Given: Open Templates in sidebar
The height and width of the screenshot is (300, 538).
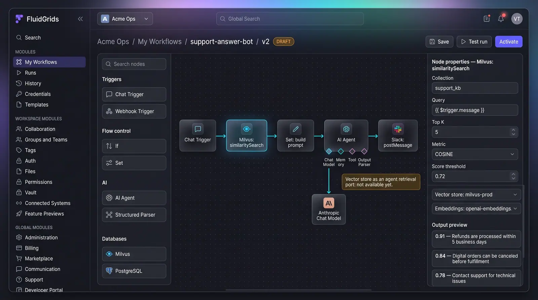Looking at the screenshot, I should coord(49,105).
